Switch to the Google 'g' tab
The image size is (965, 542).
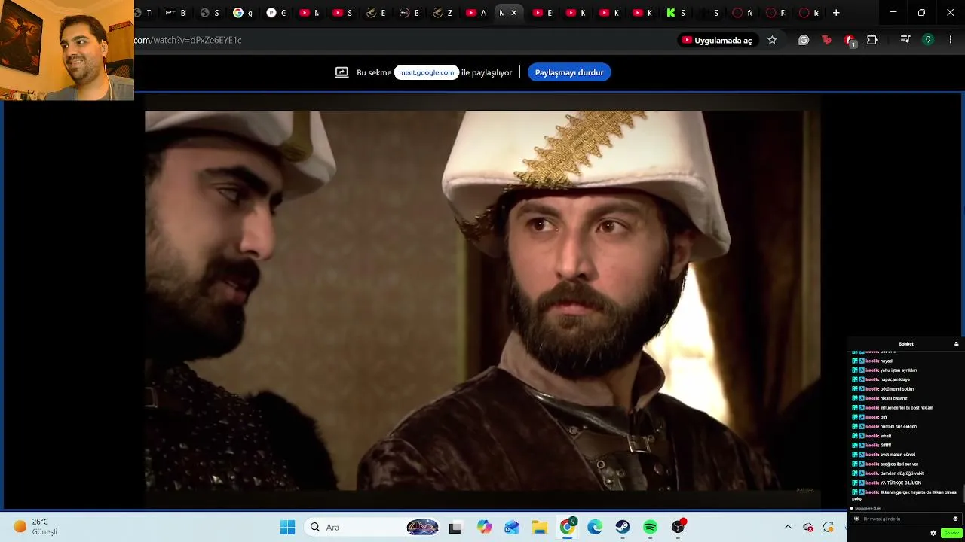(x=243, y=13)
